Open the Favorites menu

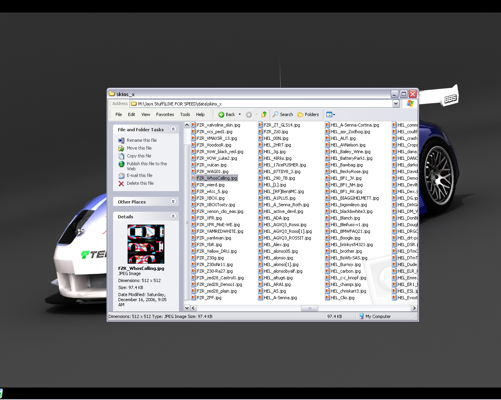click(165, 114)
